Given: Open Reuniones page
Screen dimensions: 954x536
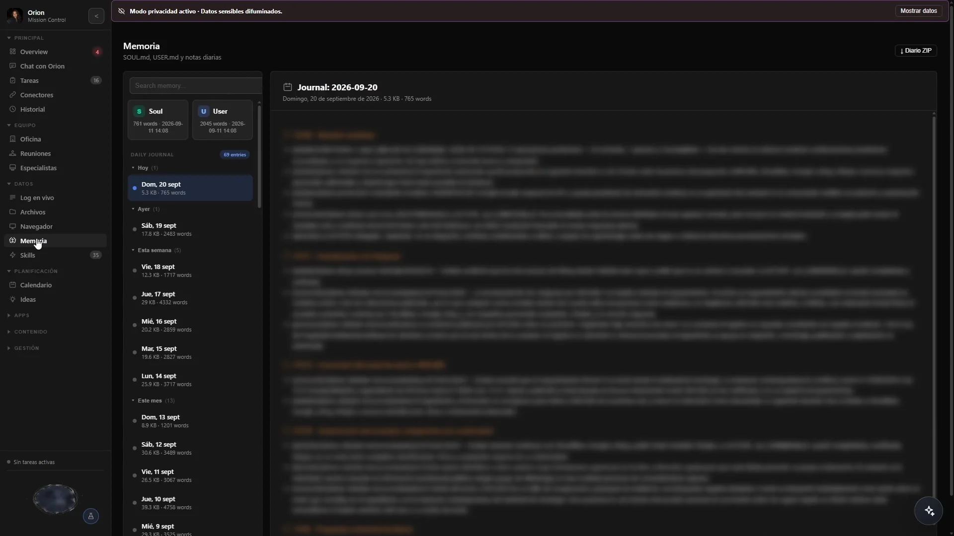Looking at the screenshot, I should [55, 153].
